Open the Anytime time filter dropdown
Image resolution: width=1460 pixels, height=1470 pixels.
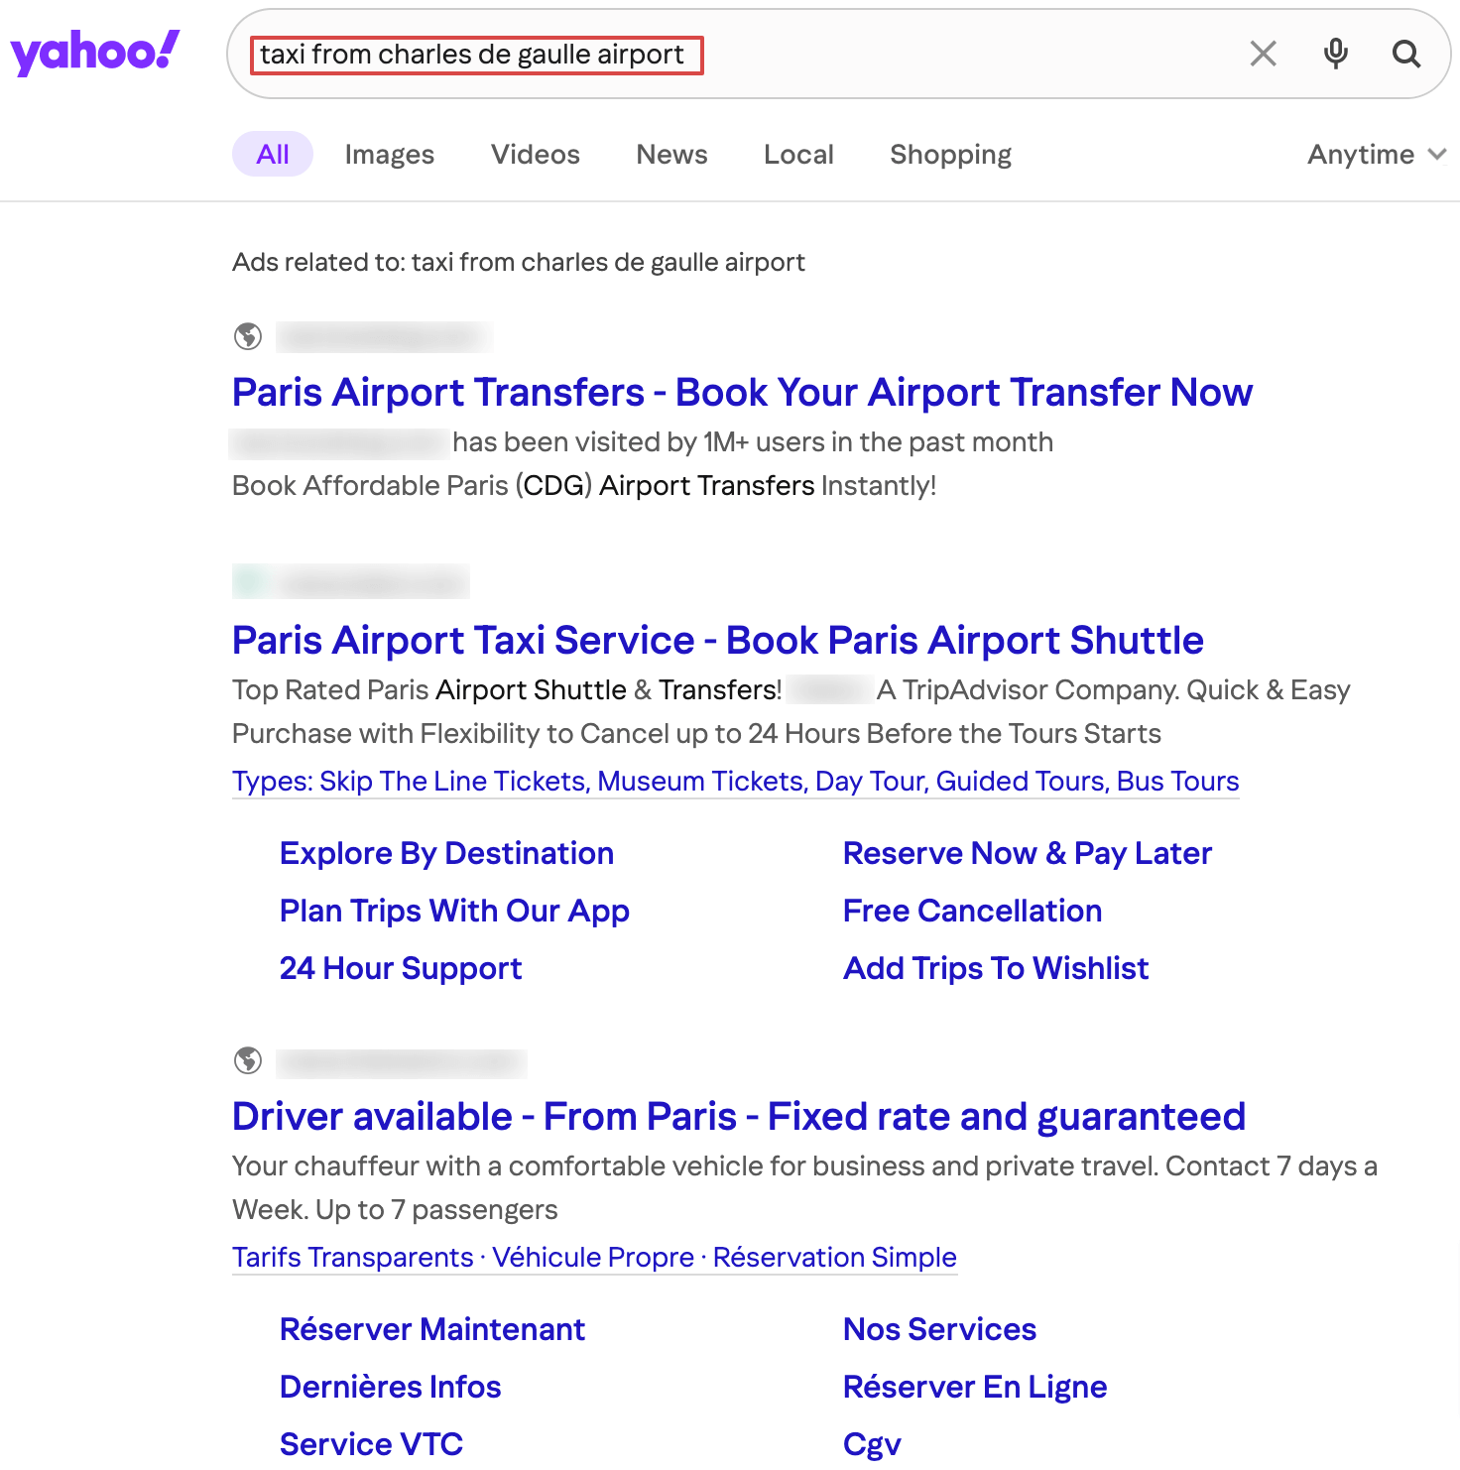[x=1377, y=155]
